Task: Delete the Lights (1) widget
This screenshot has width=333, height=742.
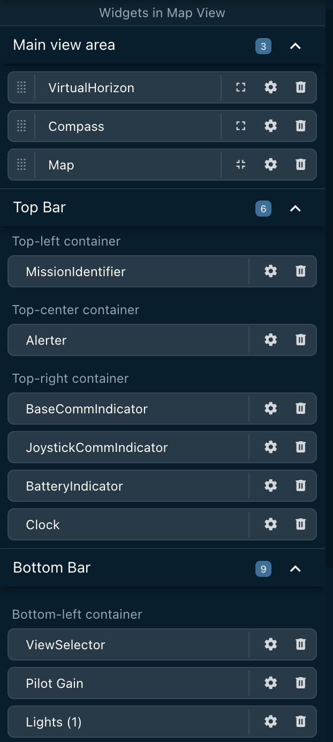Action: coord(300,722)
